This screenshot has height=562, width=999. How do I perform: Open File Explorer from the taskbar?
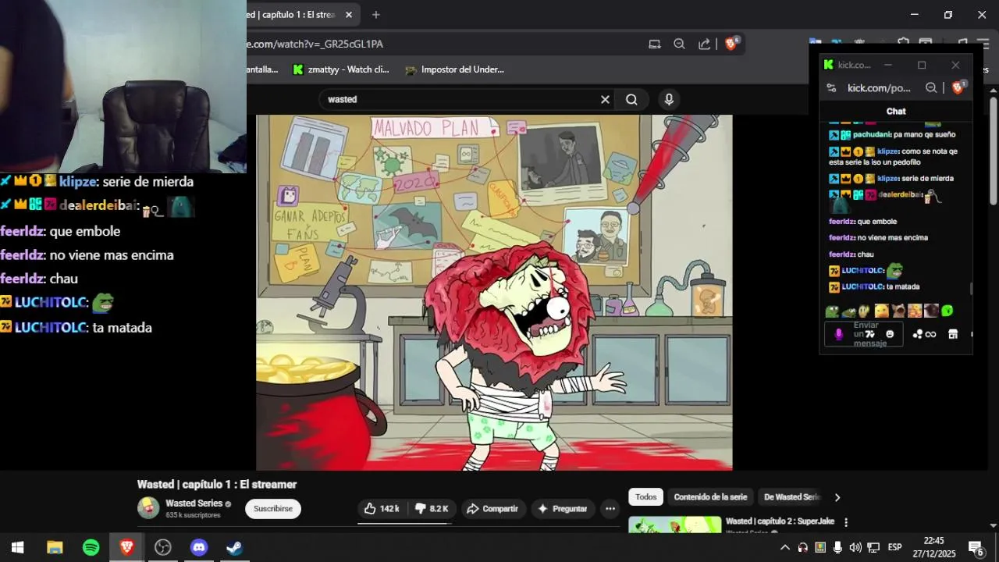tap(55, 547)
